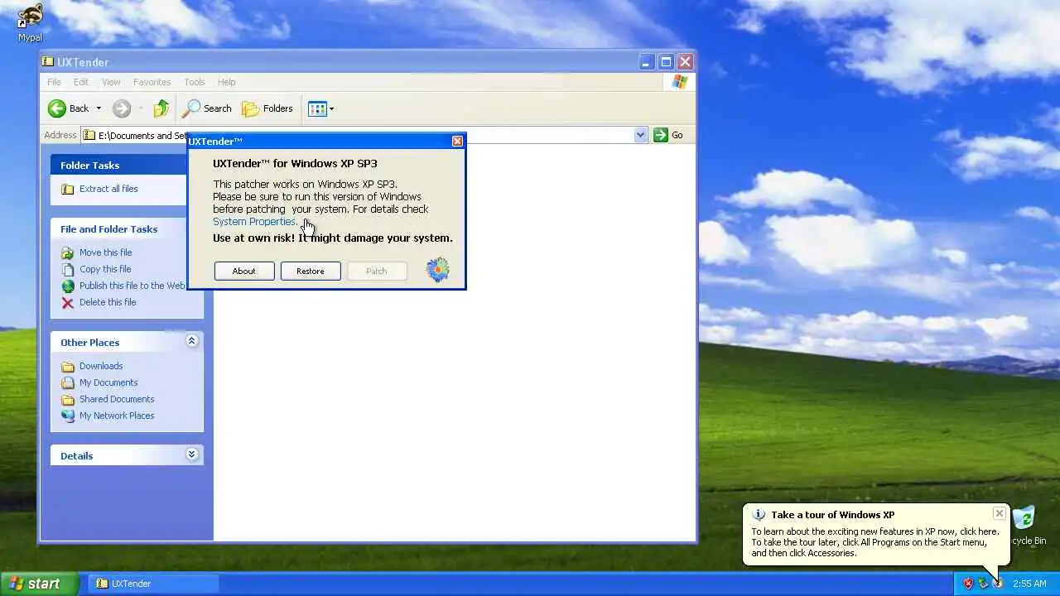Click the tour balloon info icon
This screenshot has height=596, width=1060.
coord(759,515)
